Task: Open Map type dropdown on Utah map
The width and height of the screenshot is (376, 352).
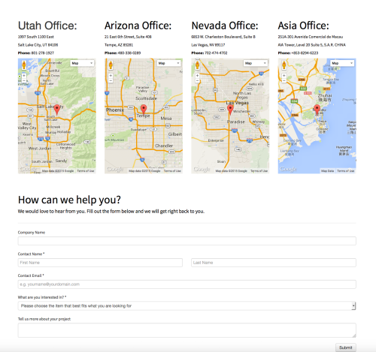Action: 82,63
